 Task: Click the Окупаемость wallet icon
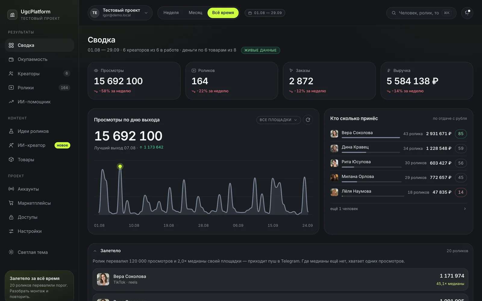(11, 59)
